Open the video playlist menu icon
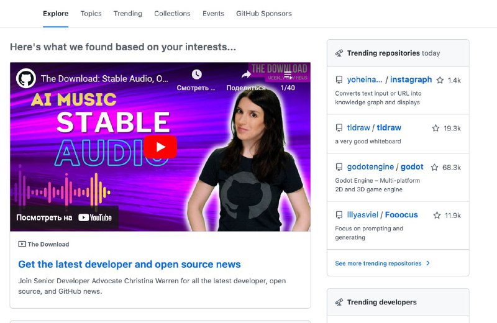The width and height of the screenshot is (497, 323). pyautogui.click(x=288, y=75)
